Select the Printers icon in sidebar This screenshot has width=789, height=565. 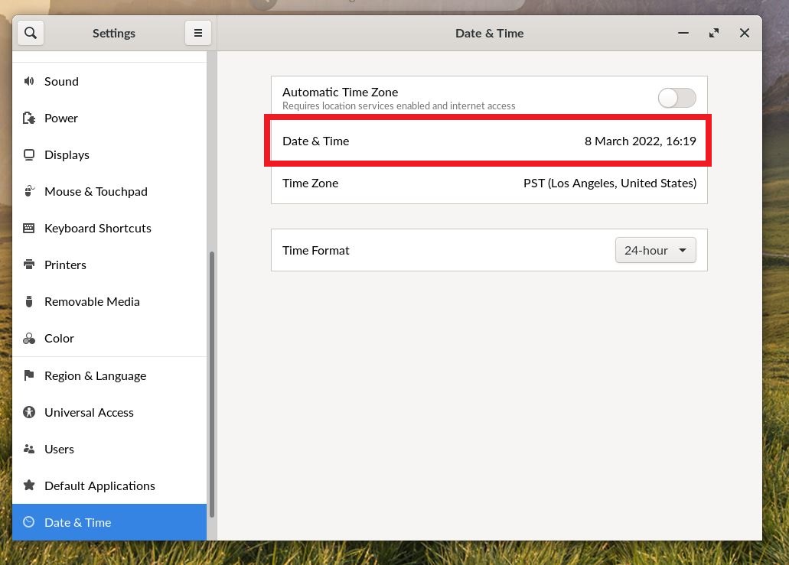tap(29, 265)
